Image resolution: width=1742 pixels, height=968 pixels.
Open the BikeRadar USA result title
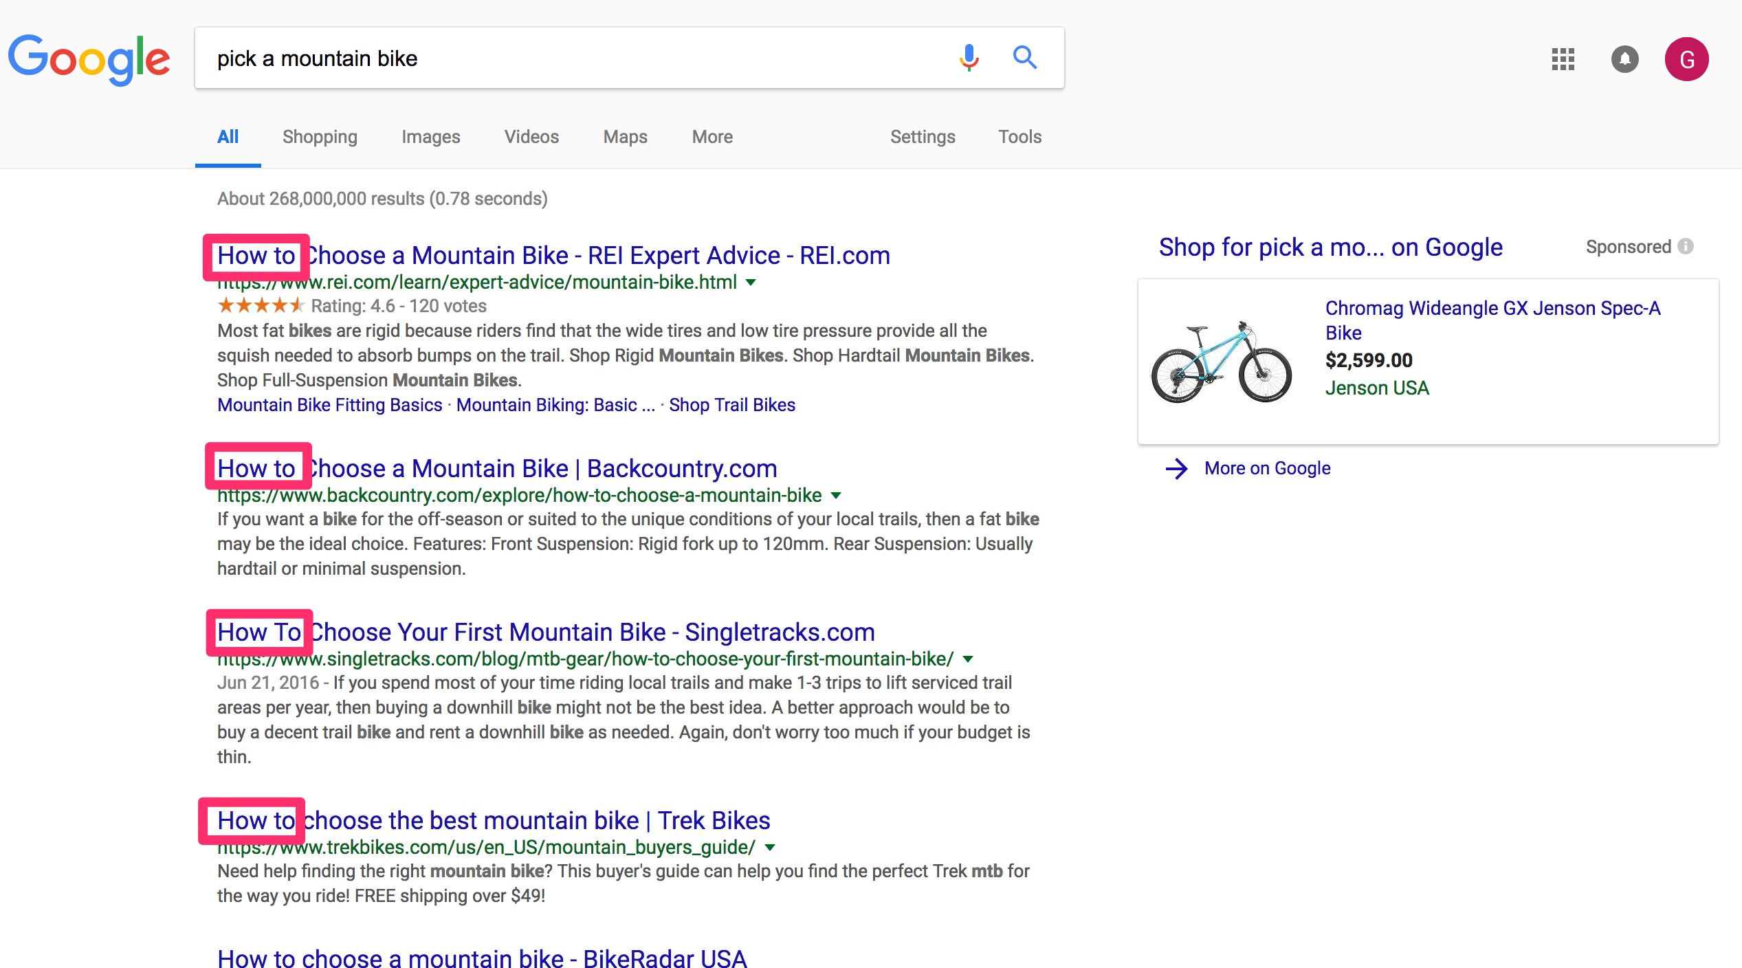click(482, 958)
